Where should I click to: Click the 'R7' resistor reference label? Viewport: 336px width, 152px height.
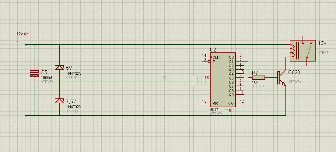[x=255, y=73]
